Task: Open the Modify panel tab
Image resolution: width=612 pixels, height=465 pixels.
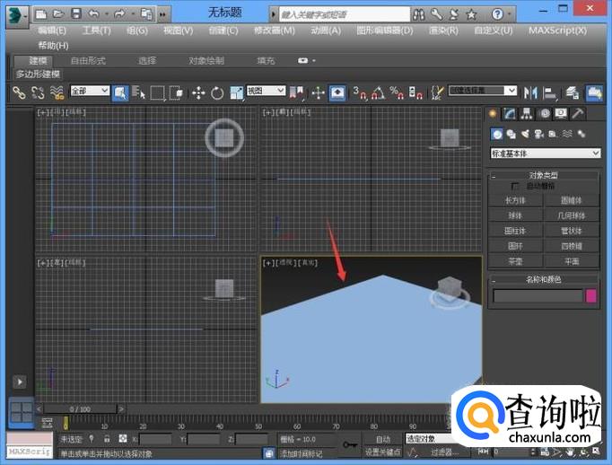Action: click(x=510, y=114)
